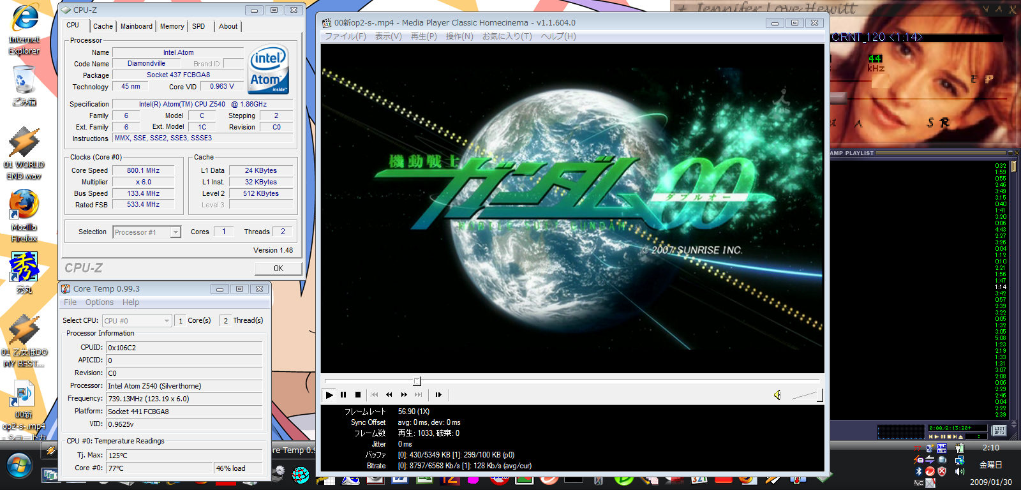Click the OK button in CPU-Z
Viewport: 1021px width, 490px height.
pyautogui.click(x=278, y=269)
